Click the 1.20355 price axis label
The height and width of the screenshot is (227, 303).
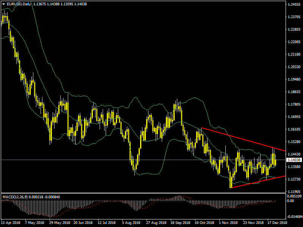294,67
